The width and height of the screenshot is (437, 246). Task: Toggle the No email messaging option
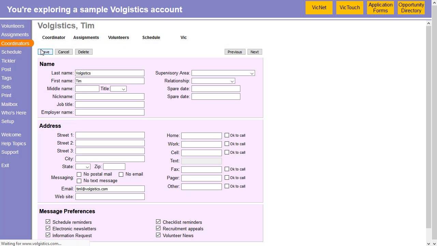[x=121, y=174]
